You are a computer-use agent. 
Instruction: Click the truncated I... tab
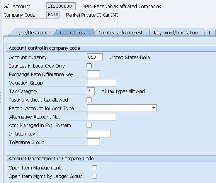click(211, 32)
